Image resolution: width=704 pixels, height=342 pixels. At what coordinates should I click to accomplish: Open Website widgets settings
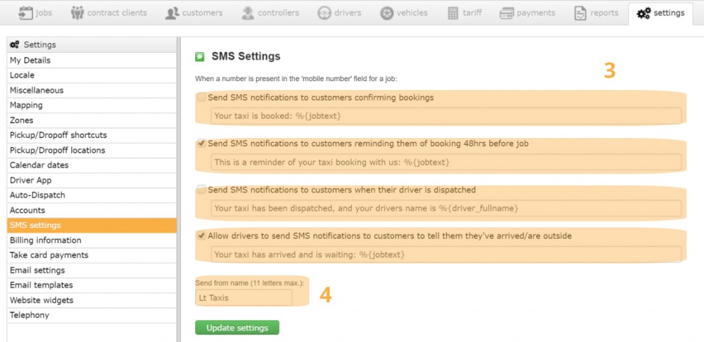click(x=92, y=300)
